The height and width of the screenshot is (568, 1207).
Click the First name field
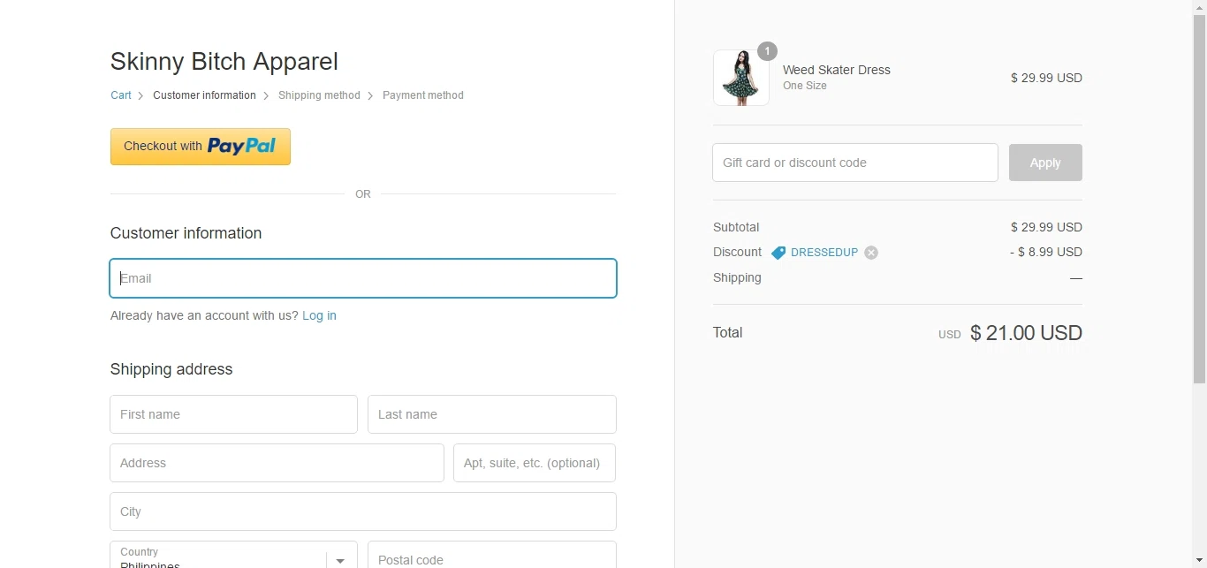233,414
